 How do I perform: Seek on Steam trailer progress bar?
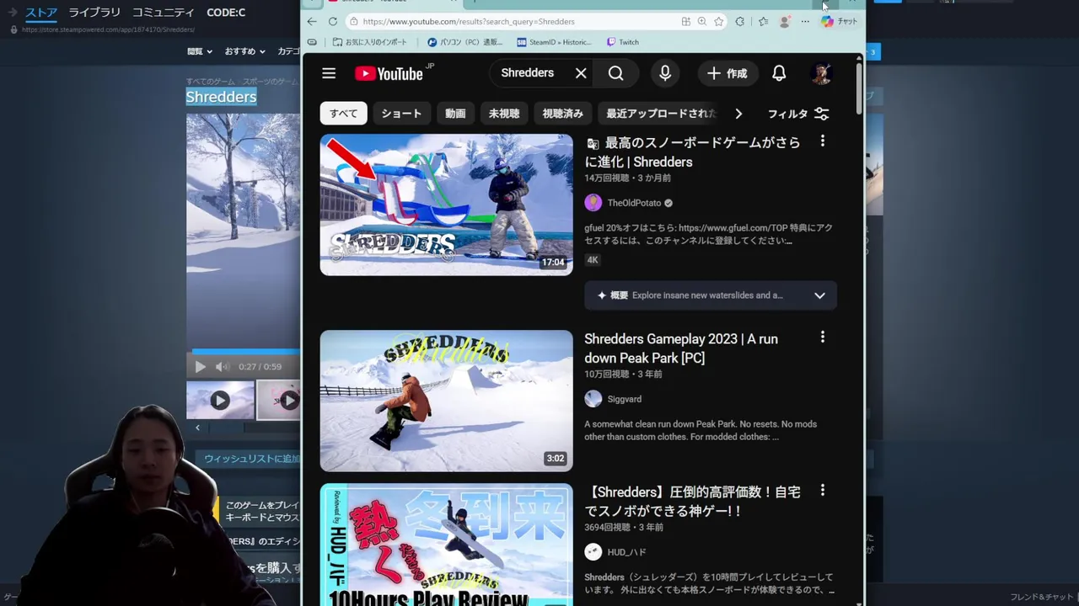click(x=244, y=352)
